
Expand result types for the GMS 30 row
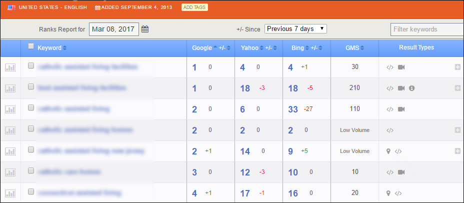[x=457, y=67]
